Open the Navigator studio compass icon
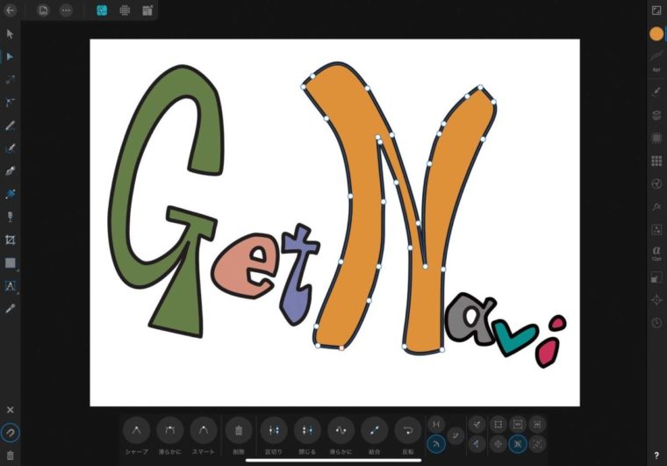The width and height of the screenshot is (667, 466). (656, 300)
